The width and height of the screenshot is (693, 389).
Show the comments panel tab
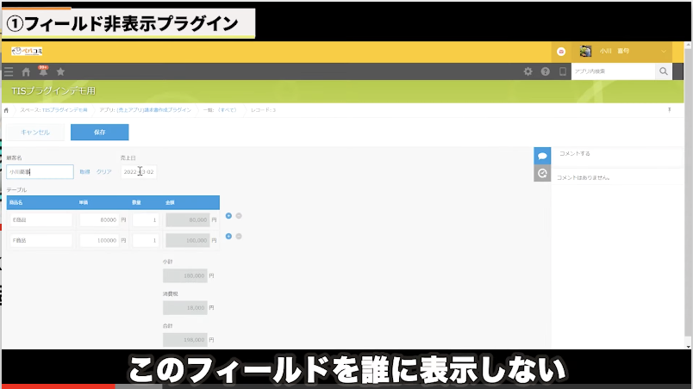pos(542,156)
